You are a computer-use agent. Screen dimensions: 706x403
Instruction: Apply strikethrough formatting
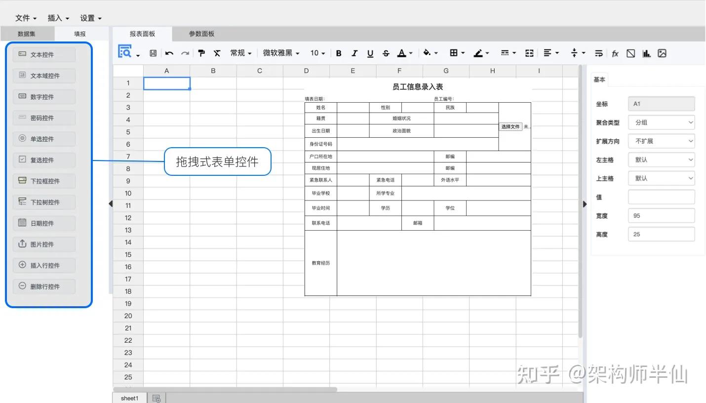[x=386, y=53]
